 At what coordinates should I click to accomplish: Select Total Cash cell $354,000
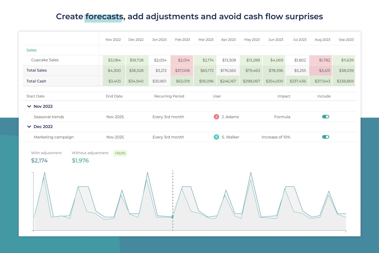274,81
